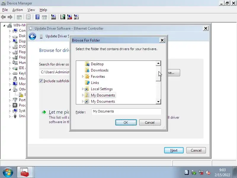Select the Links folder label
Screen dimensions: 237x178
click(95, 83)
